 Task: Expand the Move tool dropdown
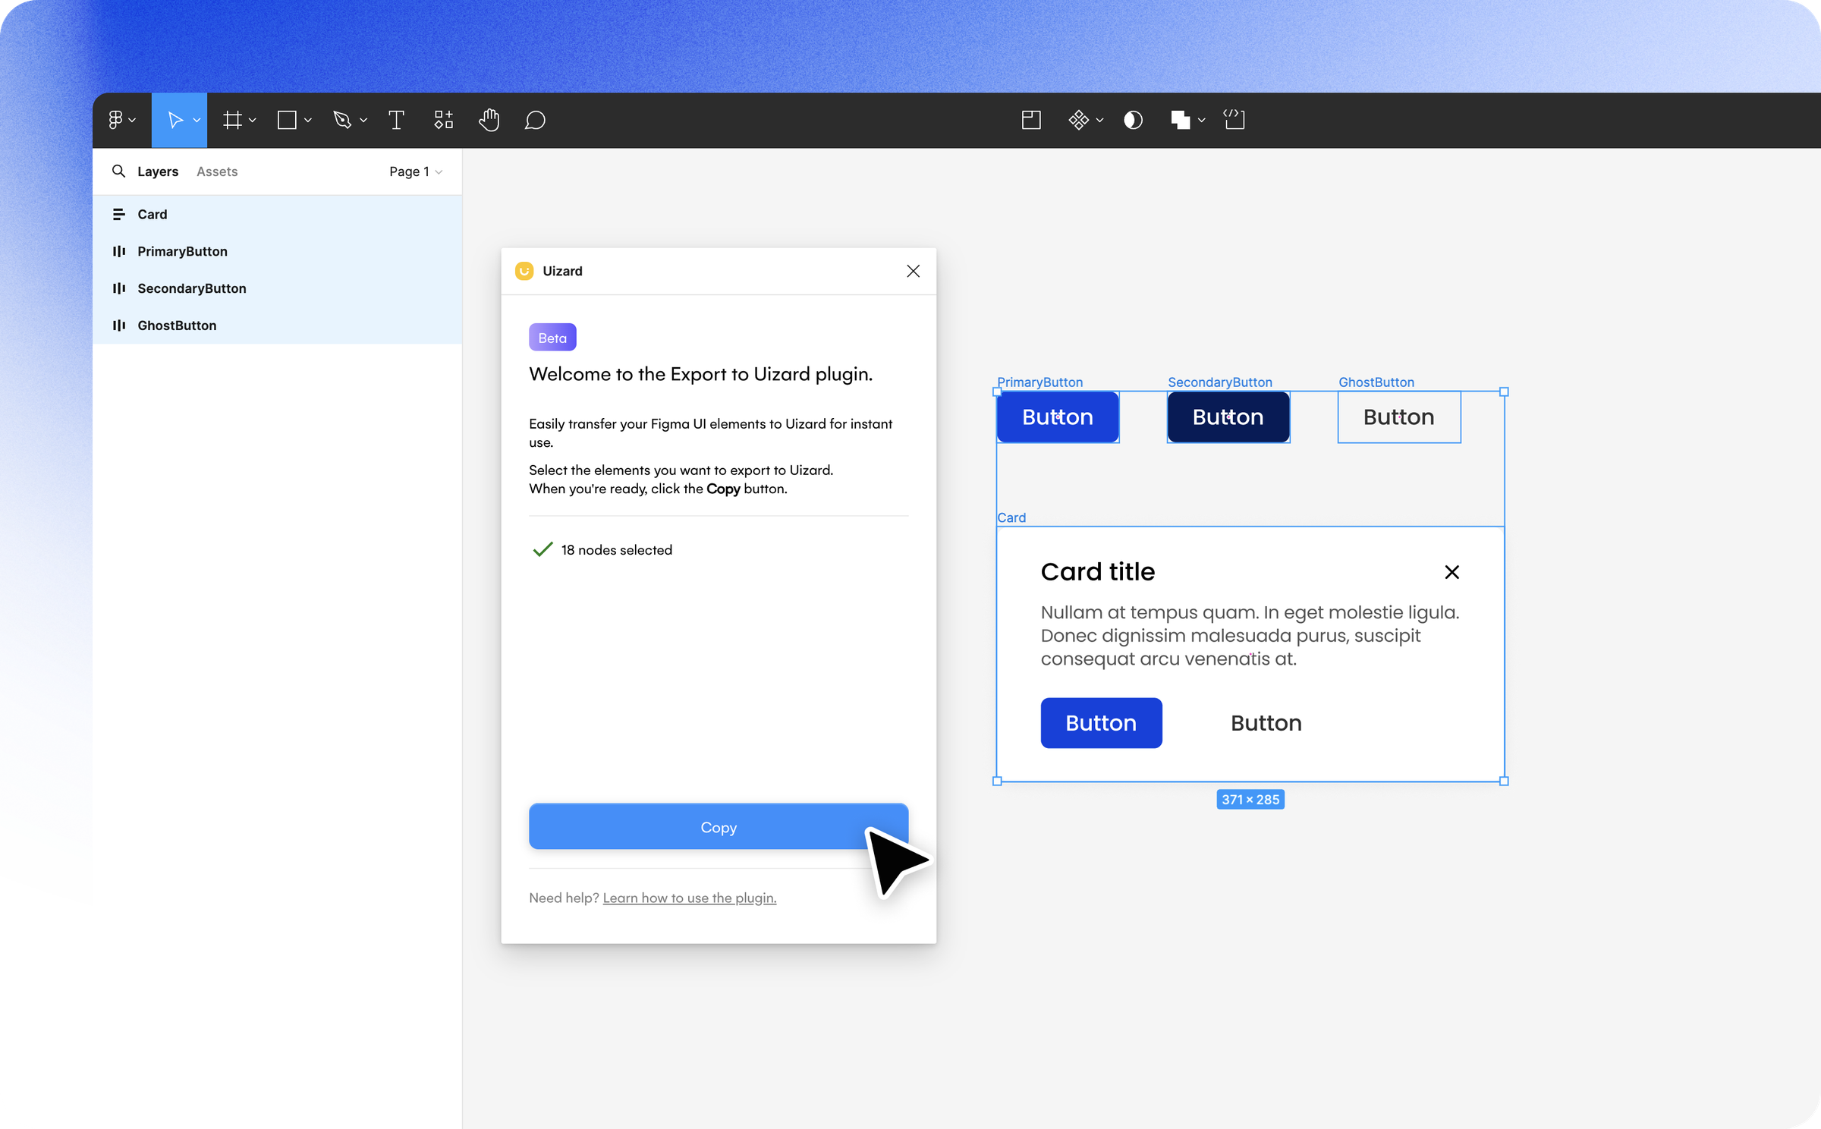(x=196, y=120)
